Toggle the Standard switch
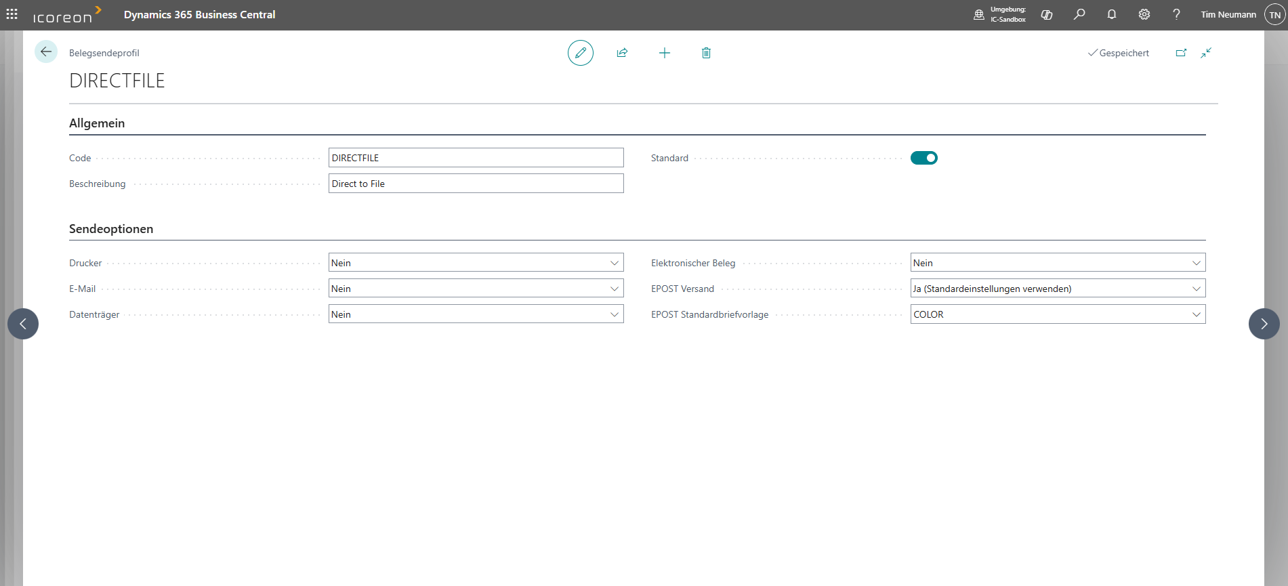The height and width of the screenshot is (586, 1288). (x=923, y=158)
